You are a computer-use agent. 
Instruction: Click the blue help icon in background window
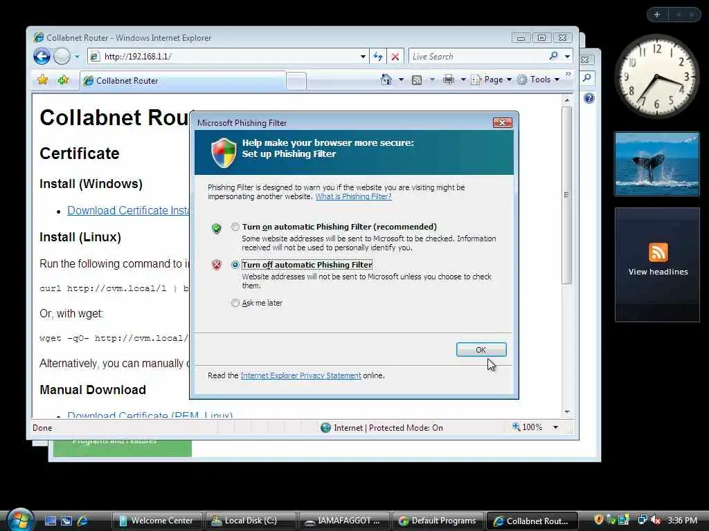point(589,98)
